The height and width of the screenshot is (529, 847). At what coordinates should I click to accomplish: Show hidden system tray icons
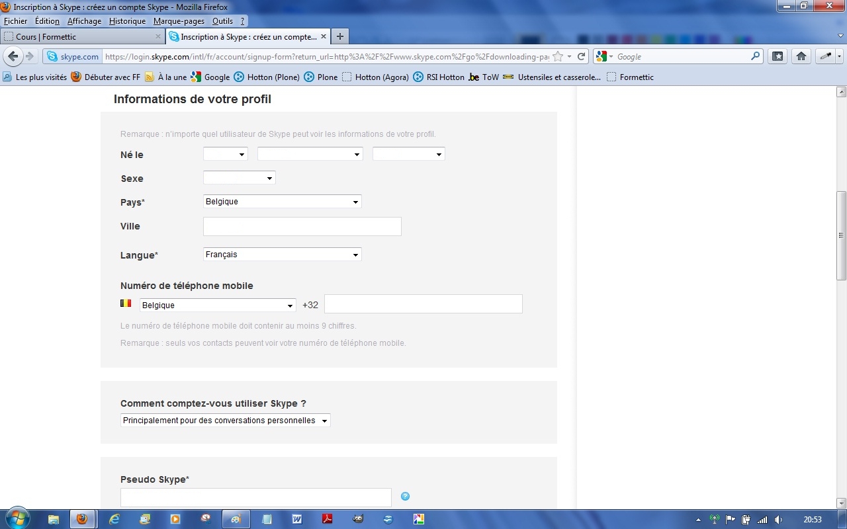[x=699, y=520]
